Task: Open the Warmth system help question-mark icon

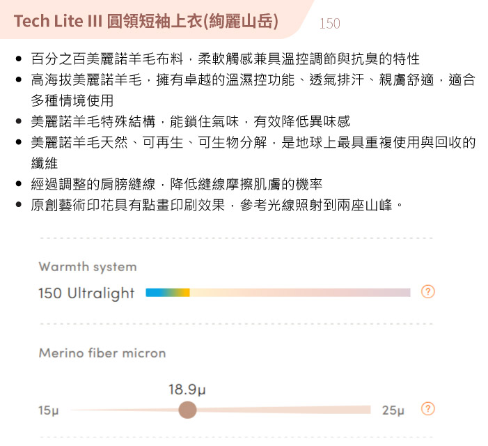Action: coord(427,292)
